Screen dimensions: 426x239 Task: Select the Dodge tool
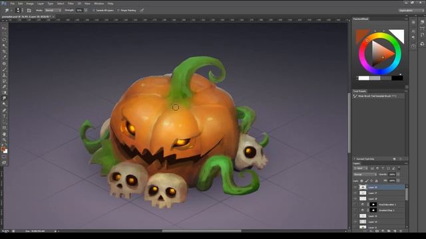[4, 104]
